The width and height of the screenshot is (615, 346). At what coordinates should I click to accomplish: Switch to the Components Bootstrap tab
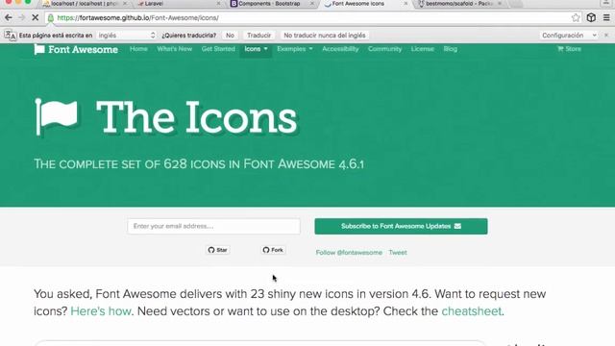[x=269, y=4]
